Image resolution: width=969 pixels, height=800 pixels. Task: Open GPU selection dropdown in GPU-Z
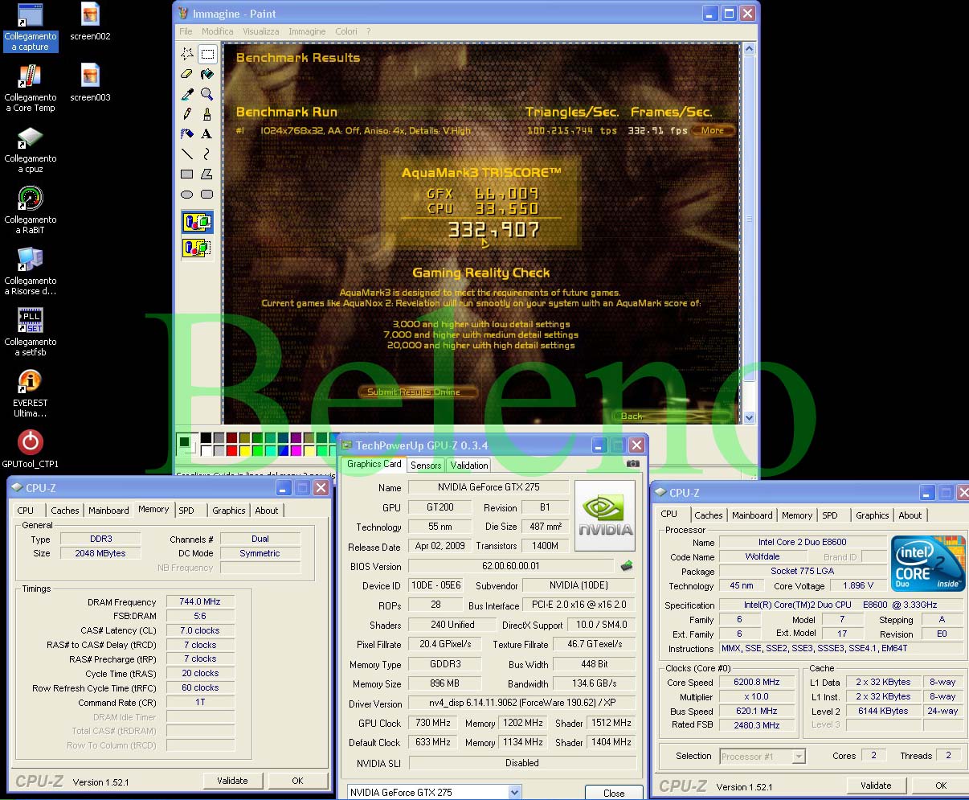coord(515,792)
